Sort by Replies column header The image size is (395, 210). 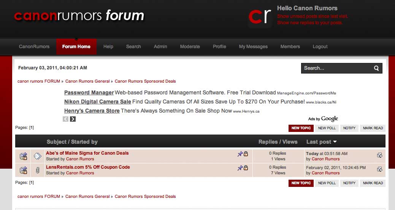click(x=268, y=142)
